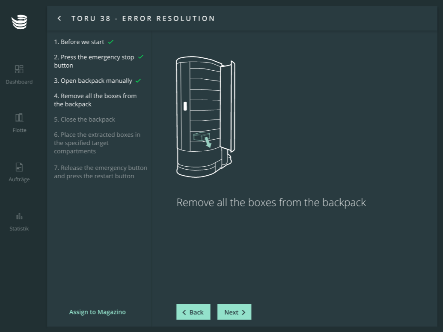Screen dimensions: 443x332
Task: Open the Dashboard grid icon
Action: (19, 69)
